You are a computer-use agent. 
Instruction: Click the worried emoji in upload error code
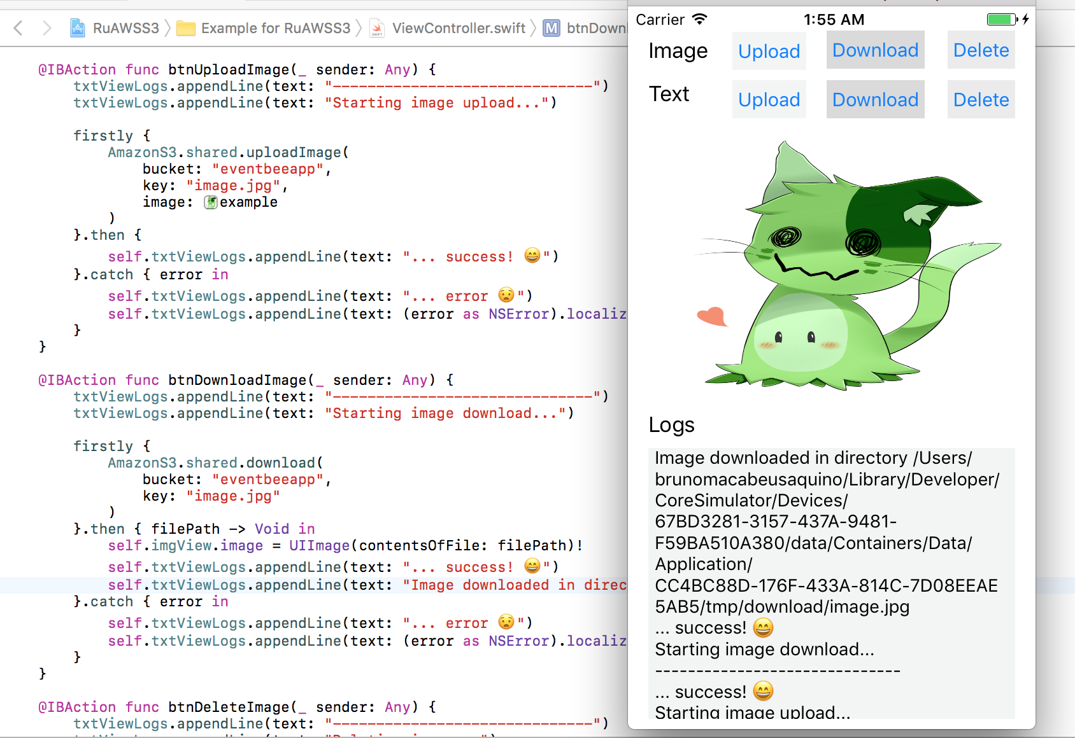tap(506, 295)
